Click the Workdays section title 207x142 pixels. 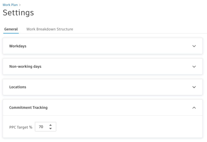(18, 46)
